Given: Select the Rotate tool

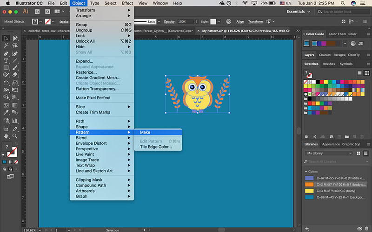Looking at the screenshot, I should (x=6, y=83).
